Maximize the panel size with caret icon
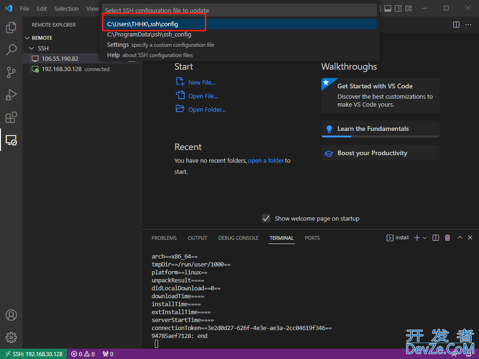479x359 pixels. [x=460, y=237]
